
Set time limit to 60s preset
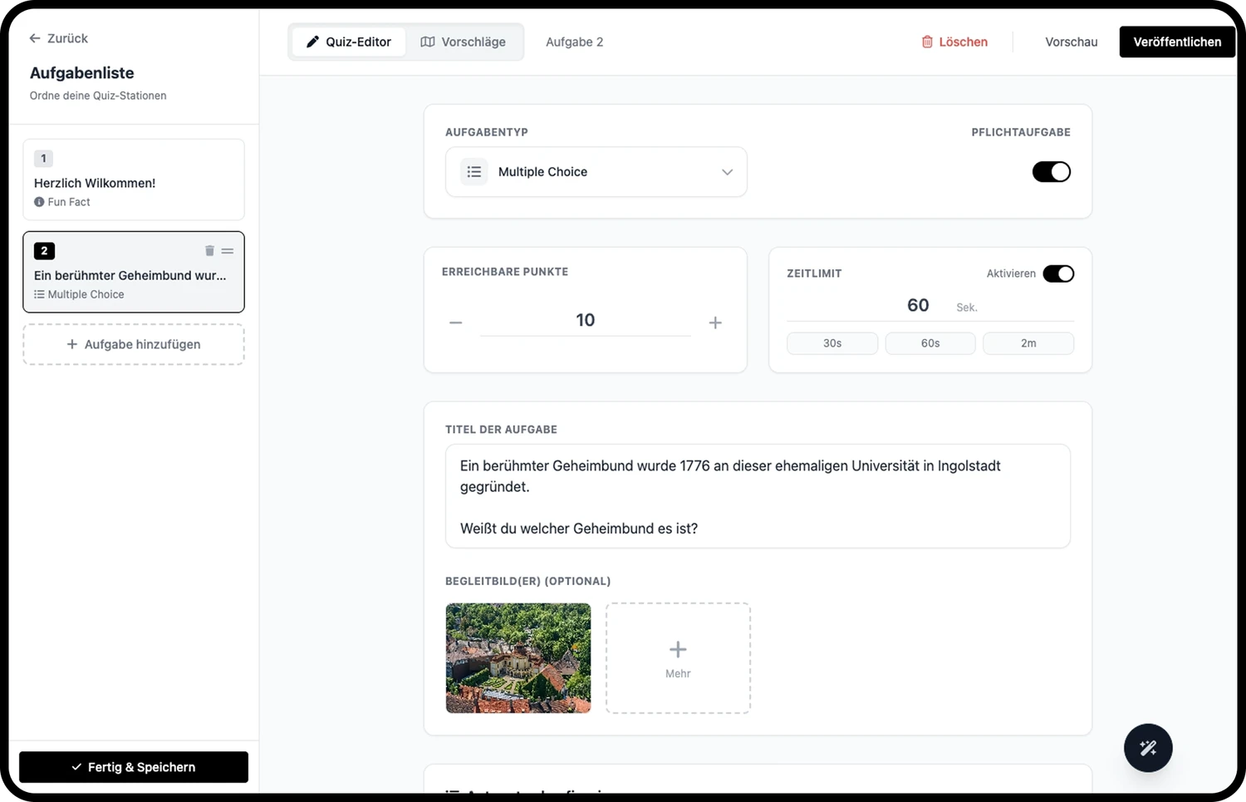coord(930,343)
